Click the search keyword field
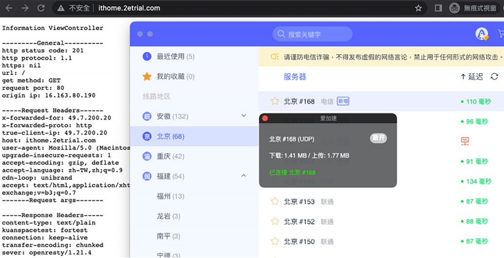 312,34
